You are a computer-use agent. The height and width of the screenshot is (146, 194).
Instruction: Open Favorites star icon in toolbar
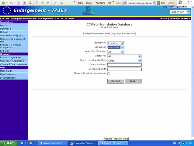tap(42, 3)
